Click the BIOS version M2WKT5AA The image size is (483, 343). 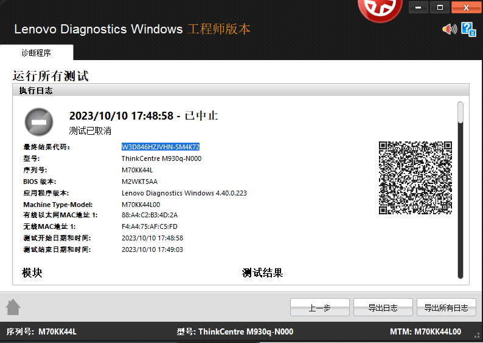pyautogui.click(x=139, y=182)
